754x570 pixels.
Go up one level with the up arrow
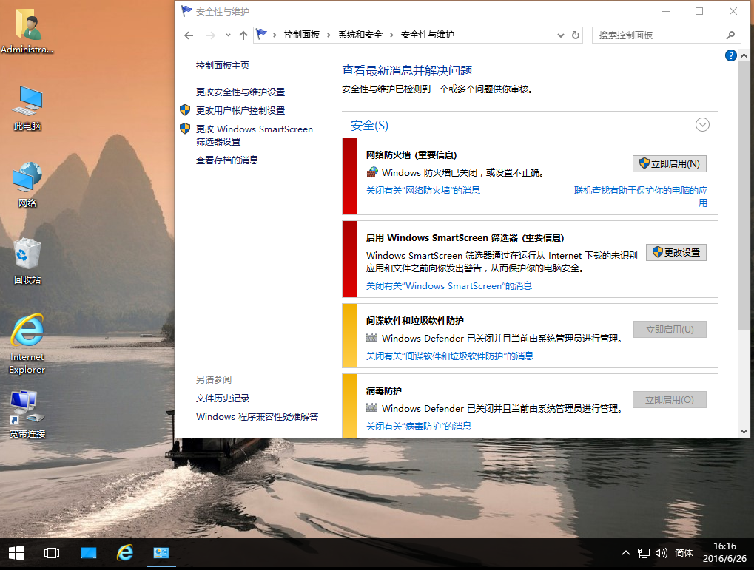tap(243, 35)
